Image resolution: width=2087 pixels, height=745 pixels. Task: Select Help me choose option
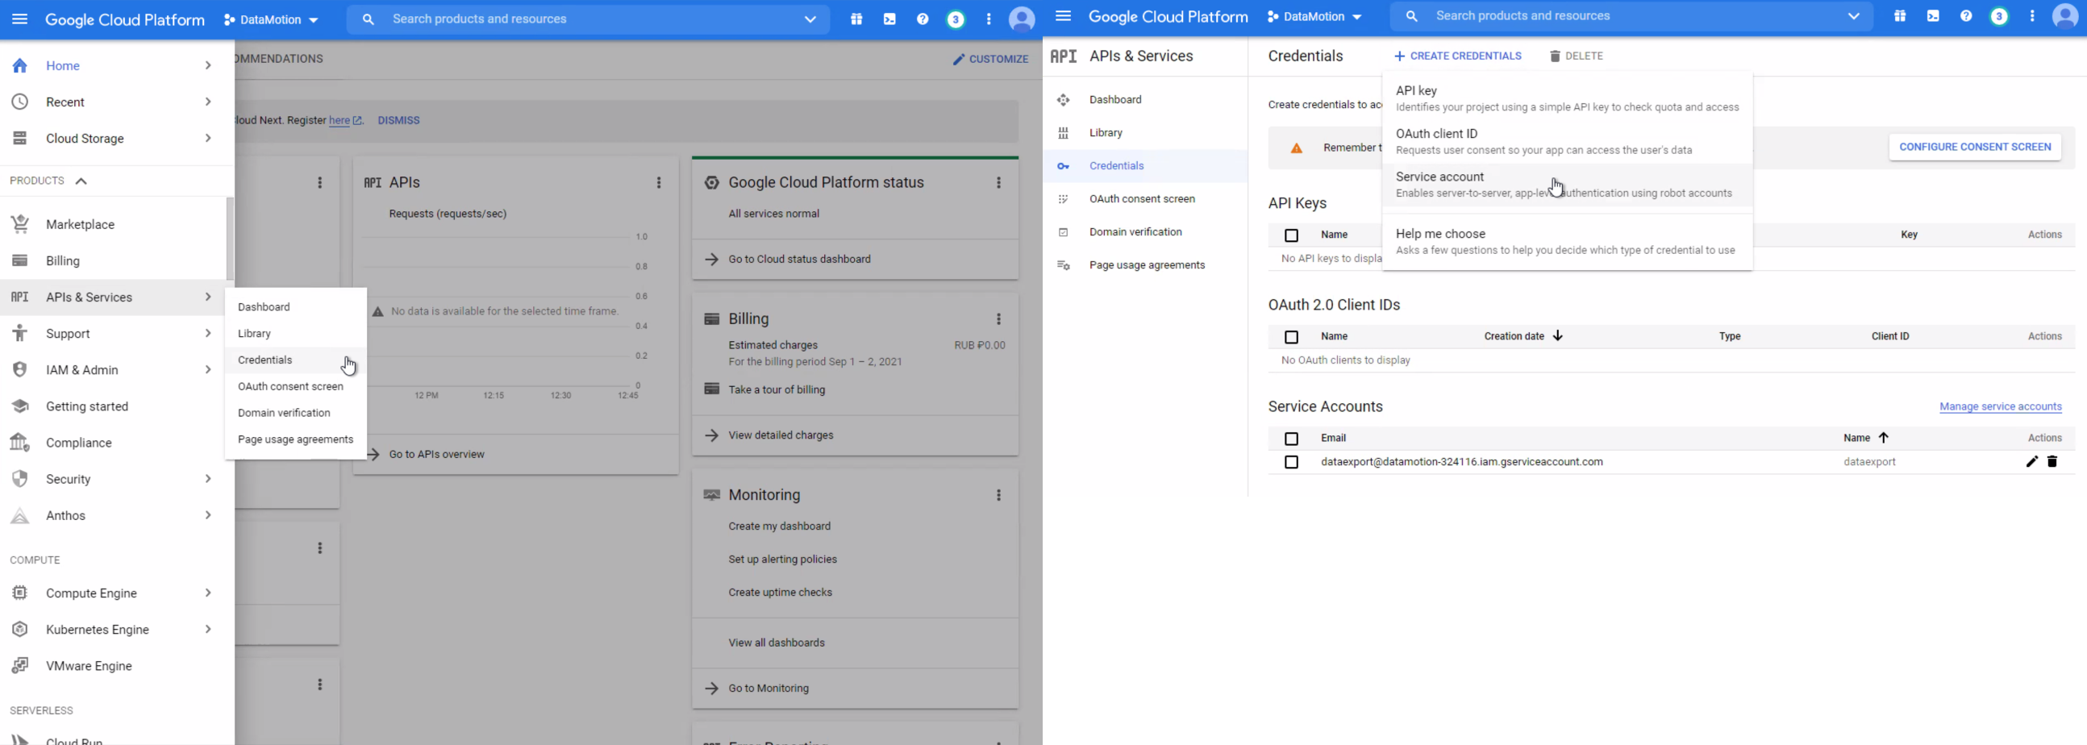point(1568,241)
